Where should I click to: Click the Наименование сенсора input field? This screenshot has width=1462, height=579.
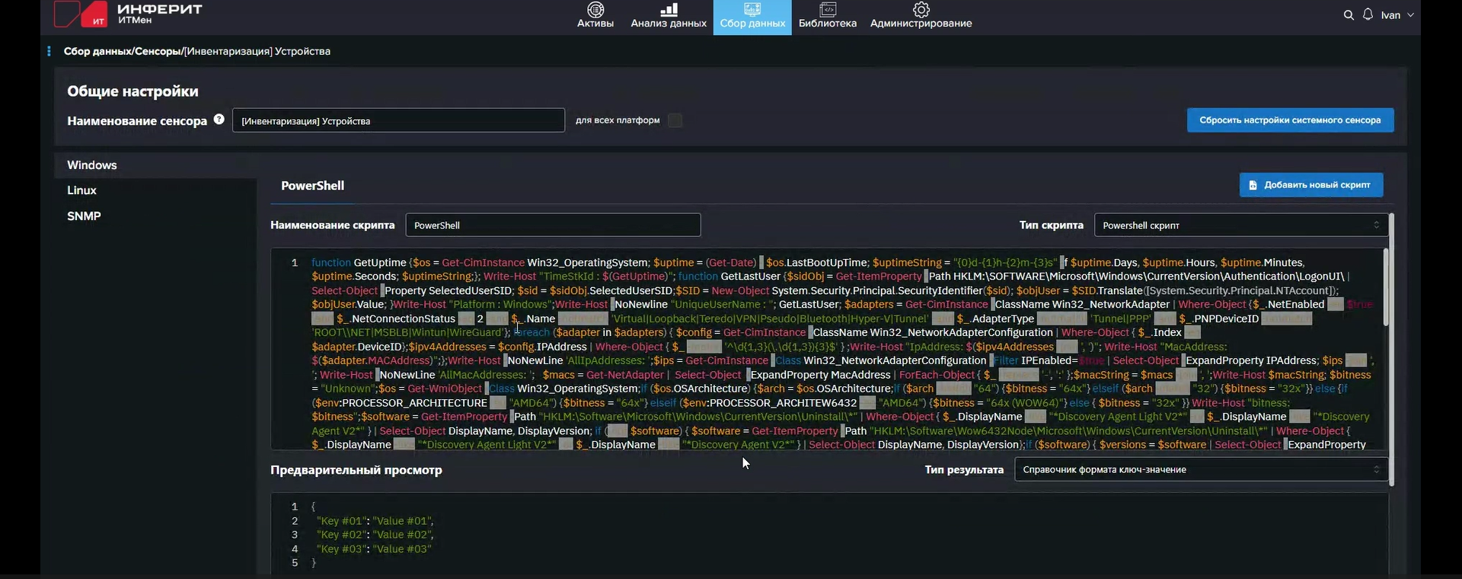[398, 121]
